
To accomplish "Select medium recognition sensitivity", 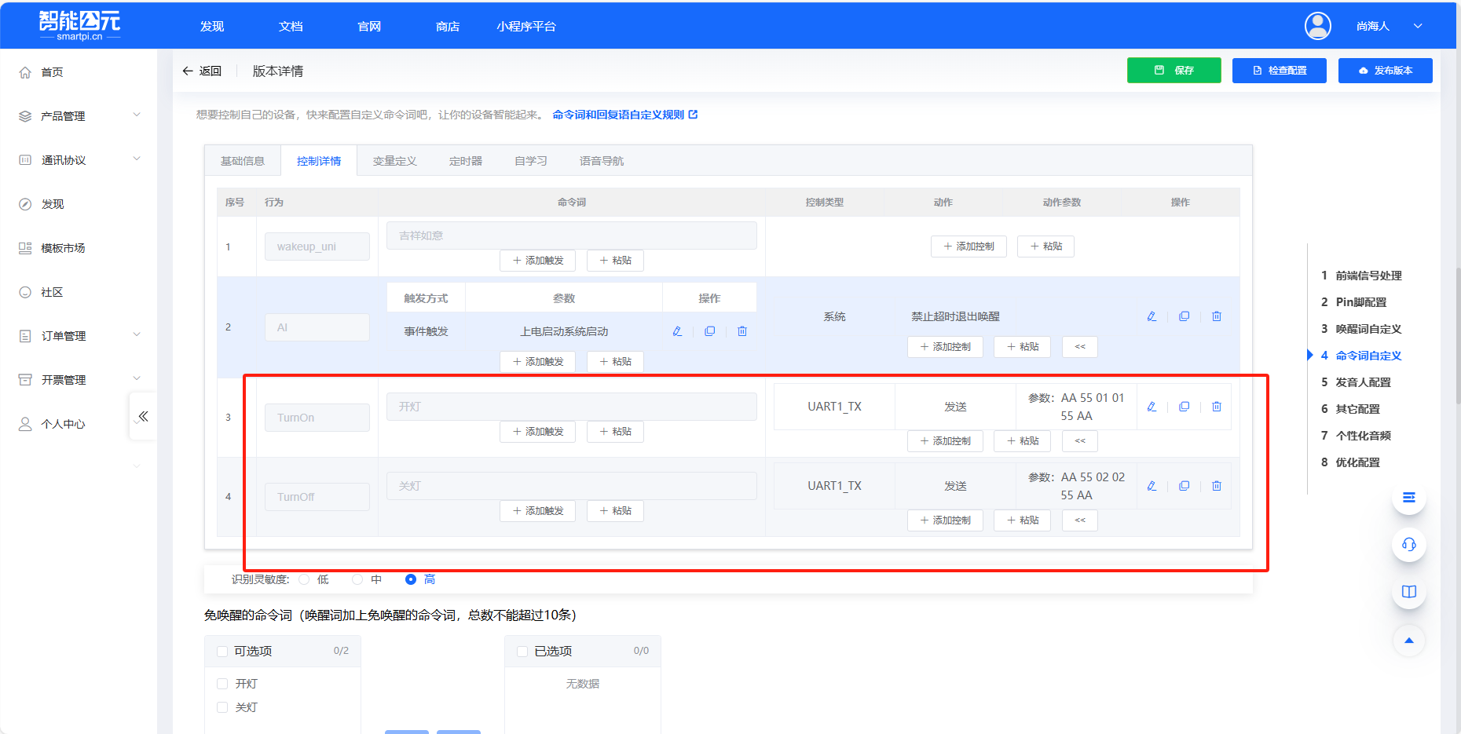I will click(x=358, y=579).
